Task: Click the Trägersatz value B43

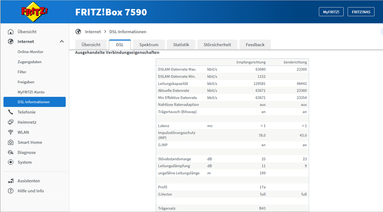Action: click(263, 208)
